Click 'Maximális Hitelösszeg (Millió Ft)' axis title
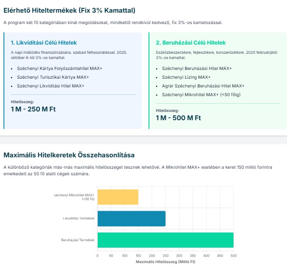 (165, 261)
